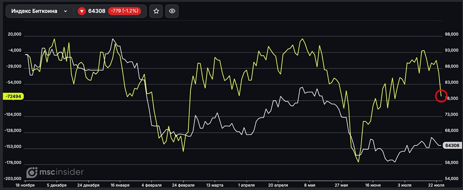Select the white 64308 price axis label
The width and height of the screenshot is (463, 190).
[x=452, y=146]
